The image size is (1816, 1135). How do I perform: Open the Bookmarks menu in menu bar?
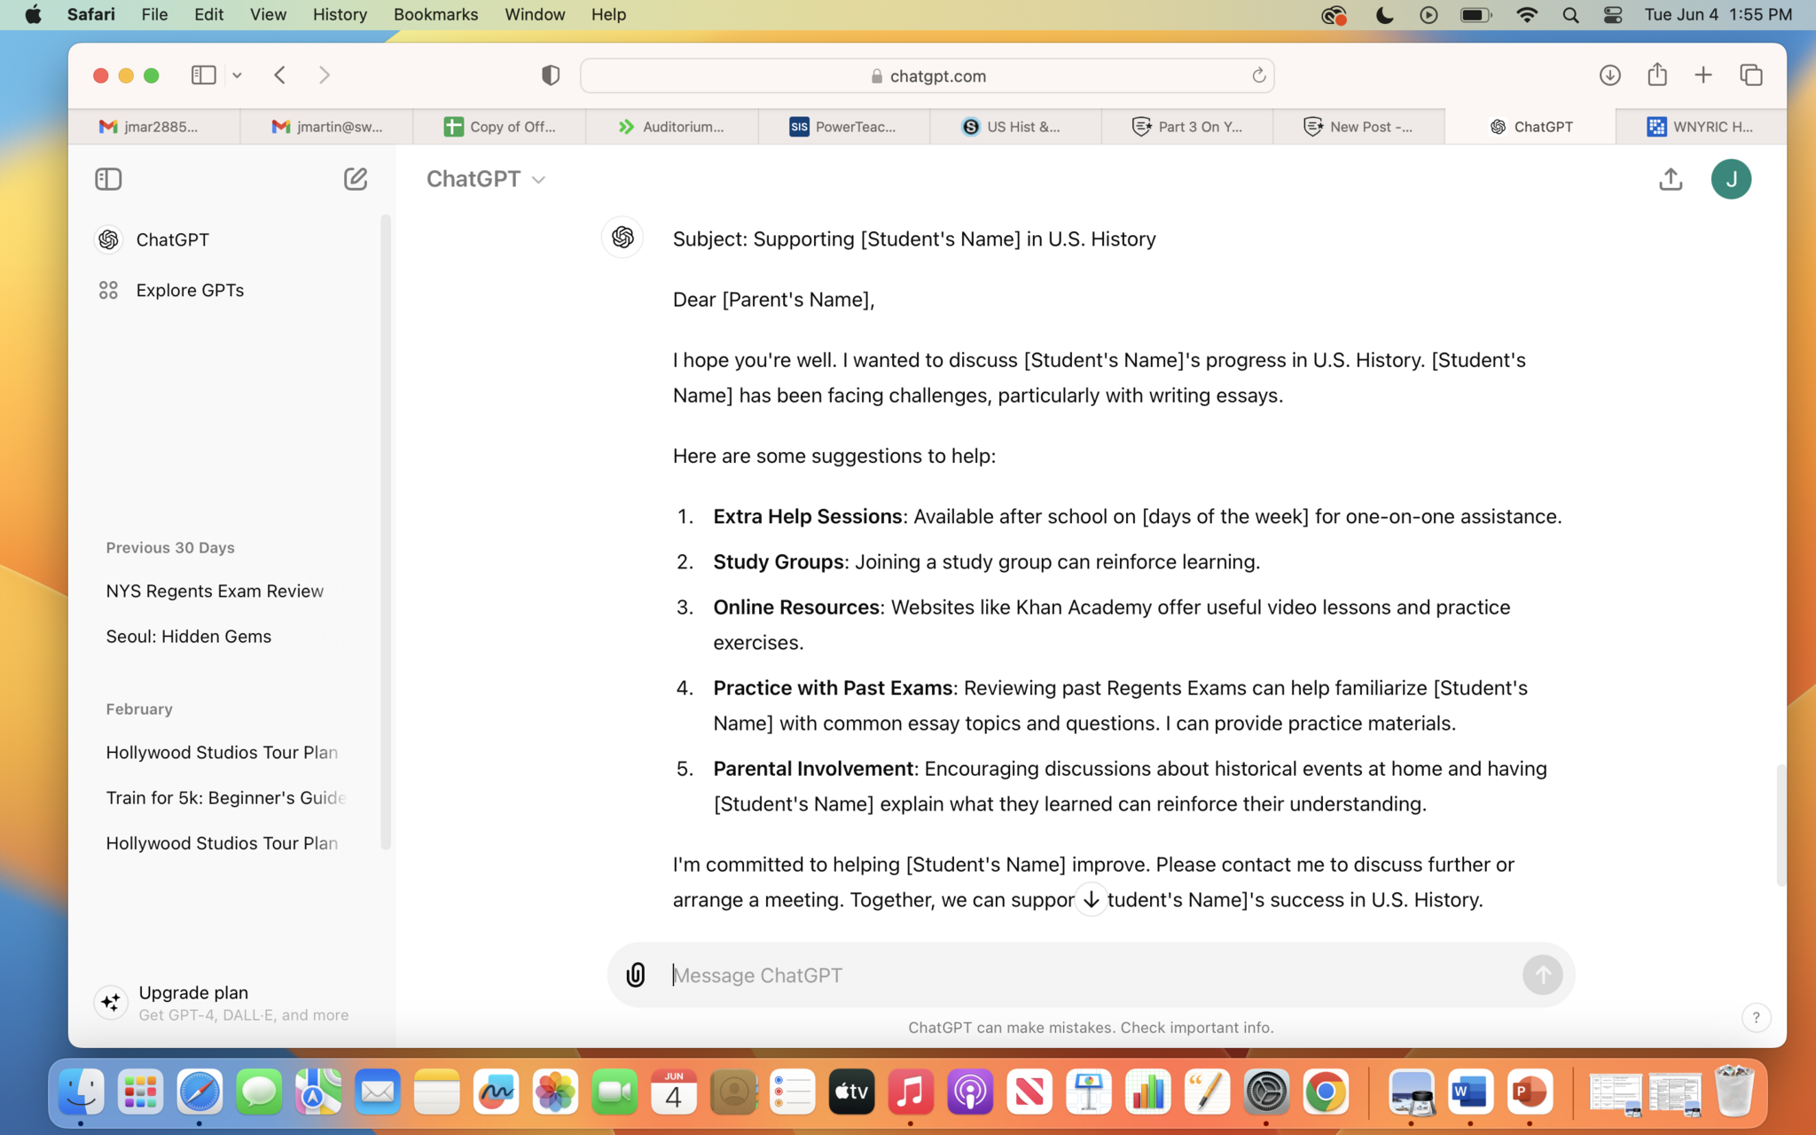[435, 14]
